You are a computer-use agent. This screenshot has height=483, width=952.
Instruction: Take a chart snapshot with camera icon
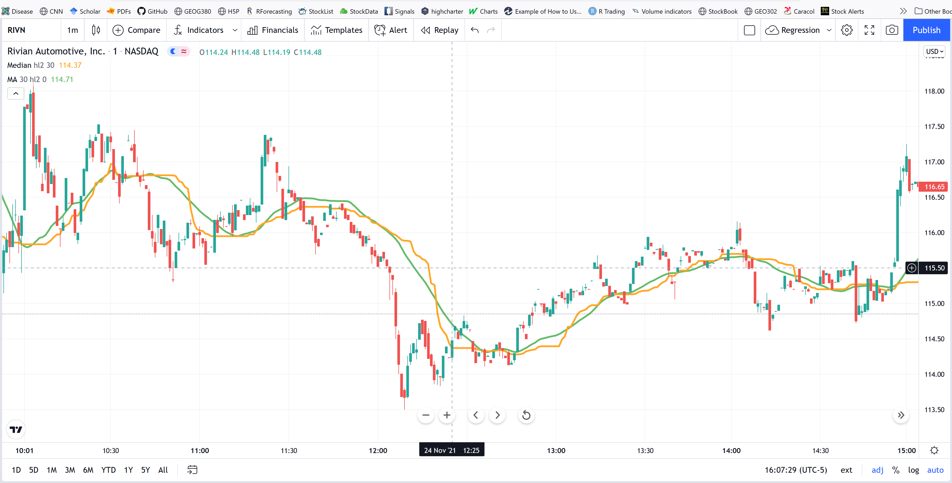(892, 30)
